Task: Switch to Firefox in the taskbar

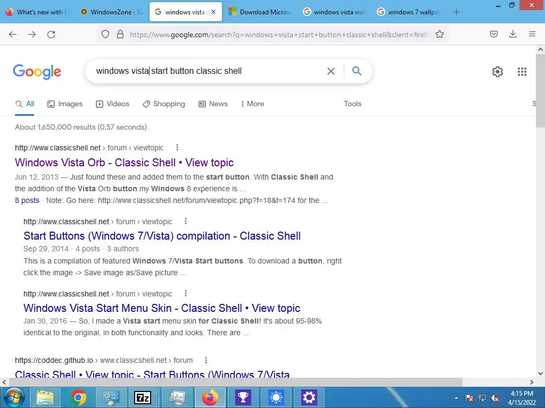Action: pos(210,397)
